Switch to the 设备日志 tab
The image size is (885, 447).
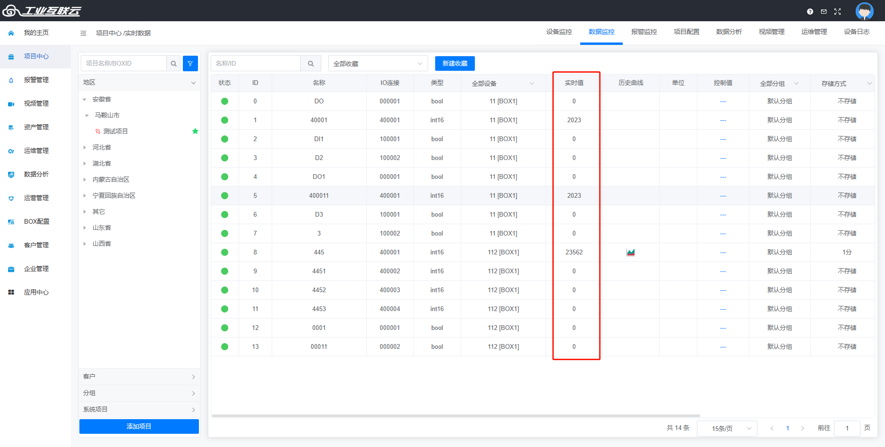[x=857, y=32]
